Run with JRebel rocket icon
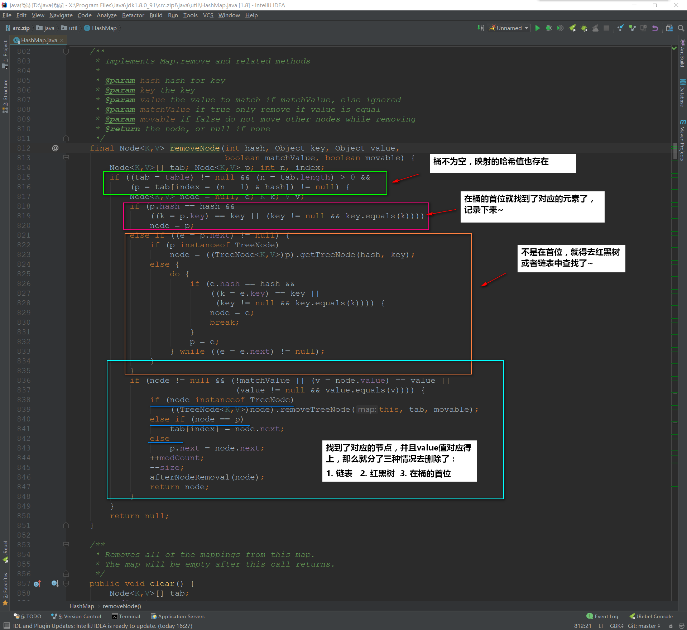 coord(572,28)
